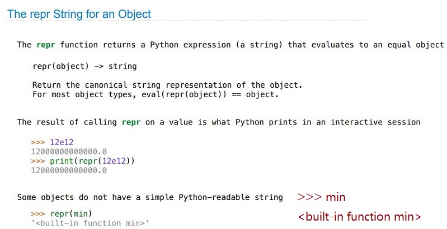Click the second '12000000000000.0' output line
The image size is (447, 229).
coord(69,170)
